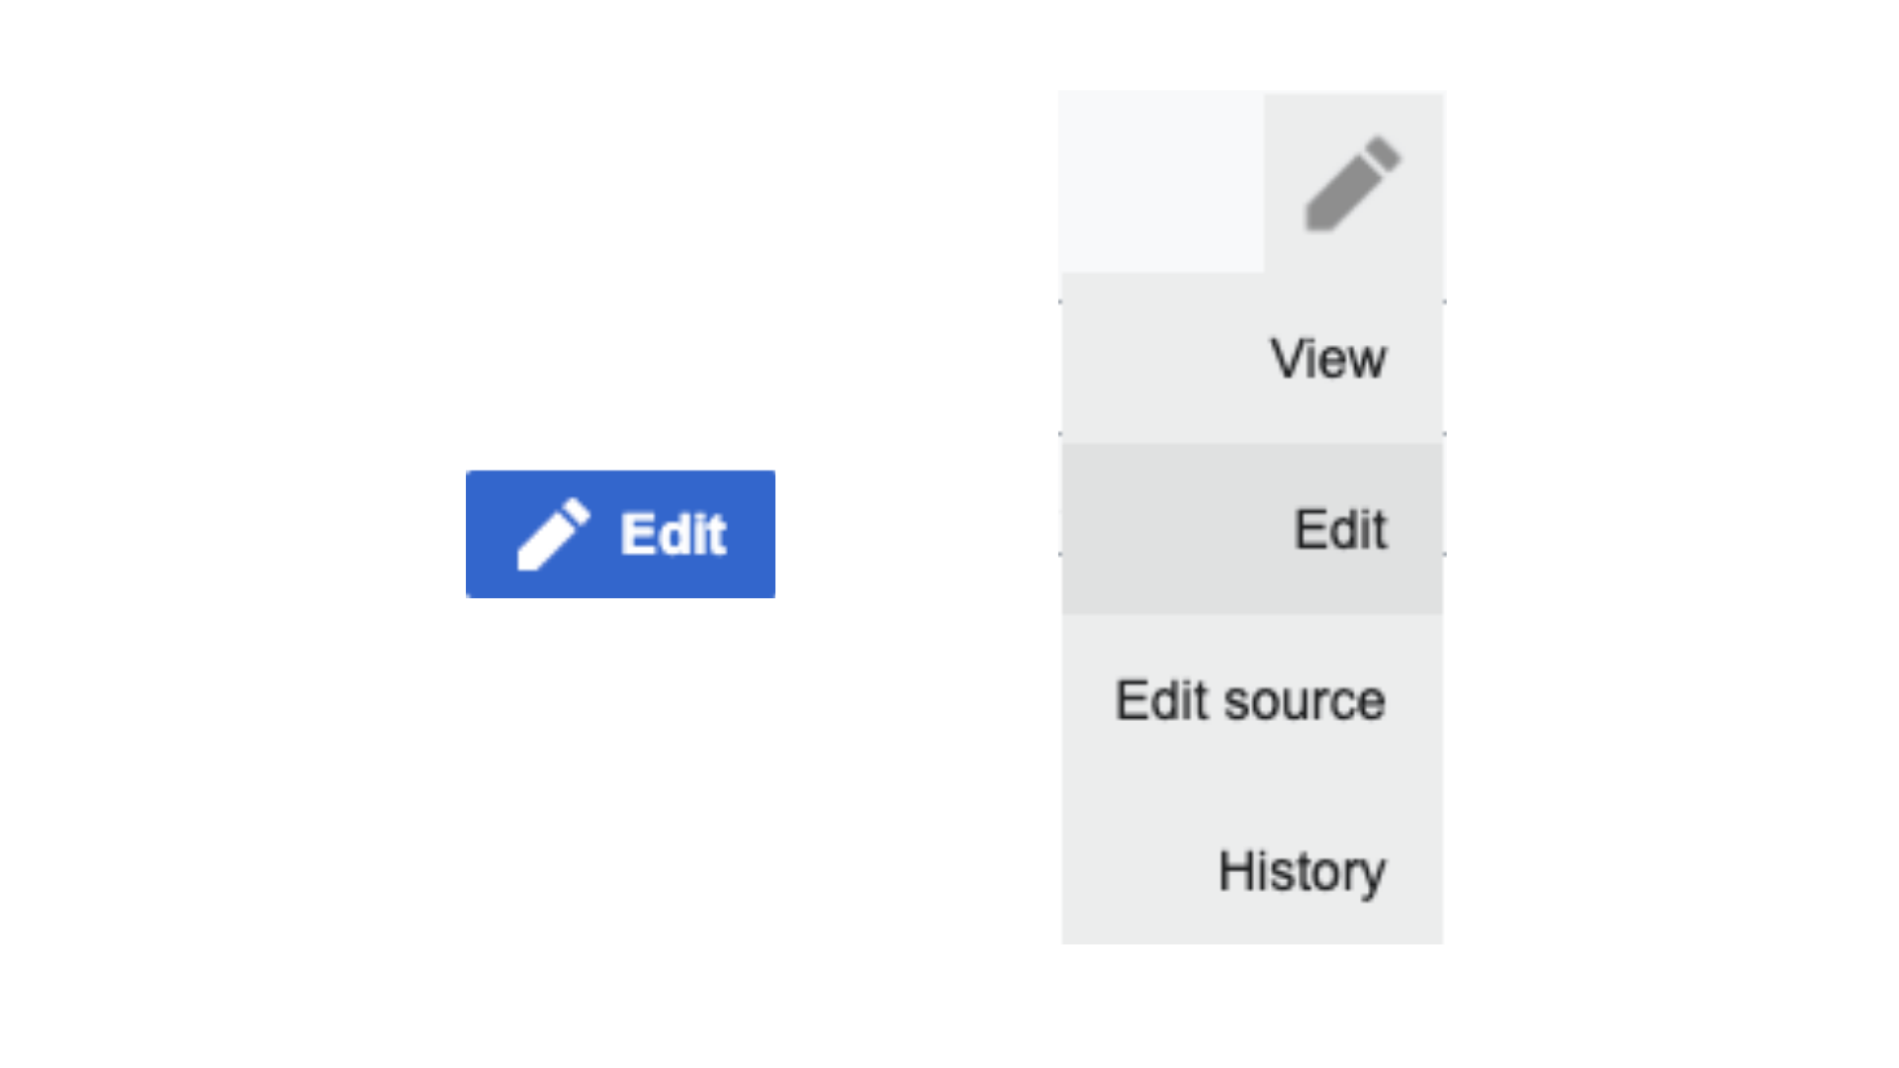Click the gray edit pencil in the menu header
Viewport: 1899px width, 1068px height.
click(1352, 184)
